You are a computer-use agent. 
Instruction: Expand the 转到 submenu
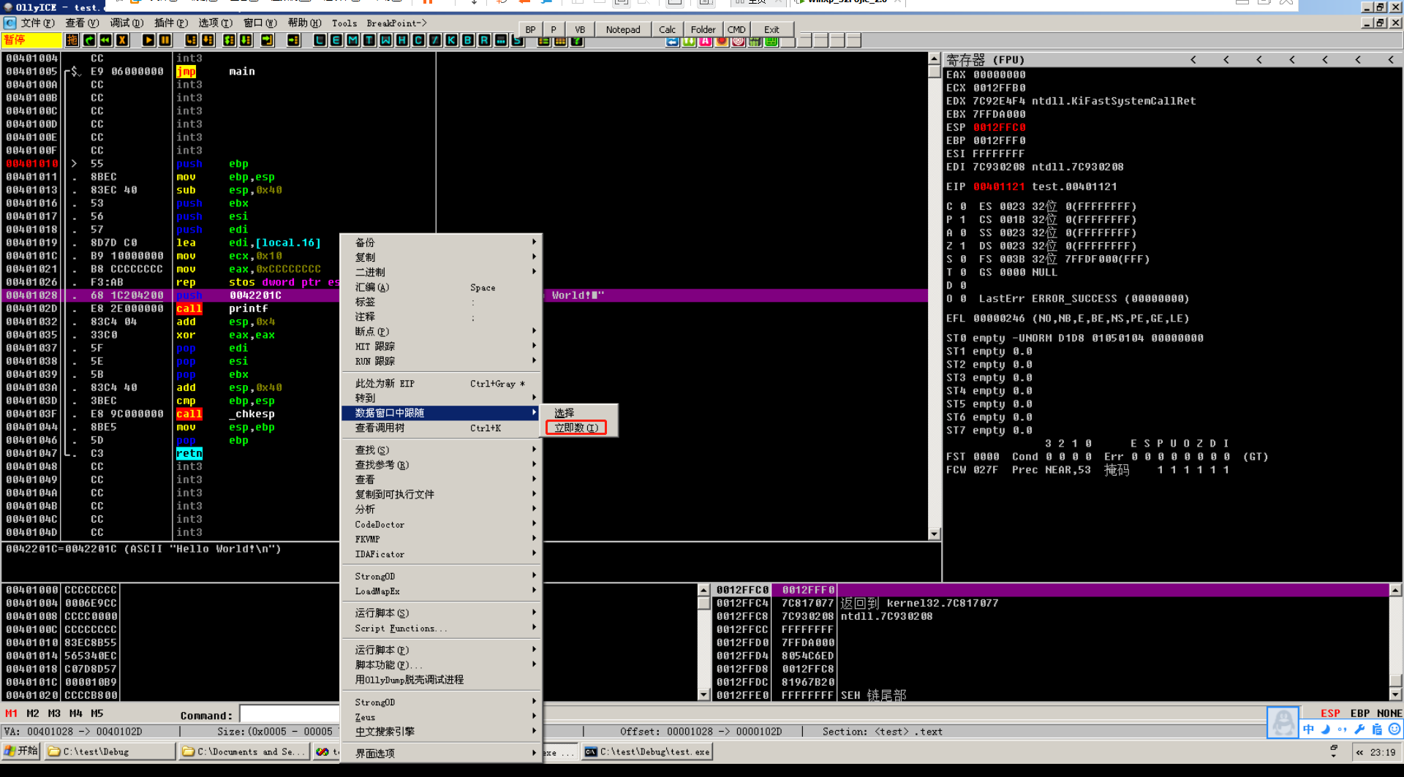click(x=442, y=398)
